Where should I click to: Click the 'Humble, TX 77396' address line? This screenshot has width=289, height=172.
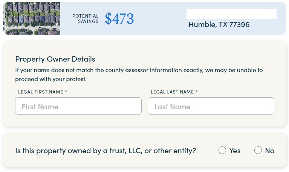pos(219,25)
